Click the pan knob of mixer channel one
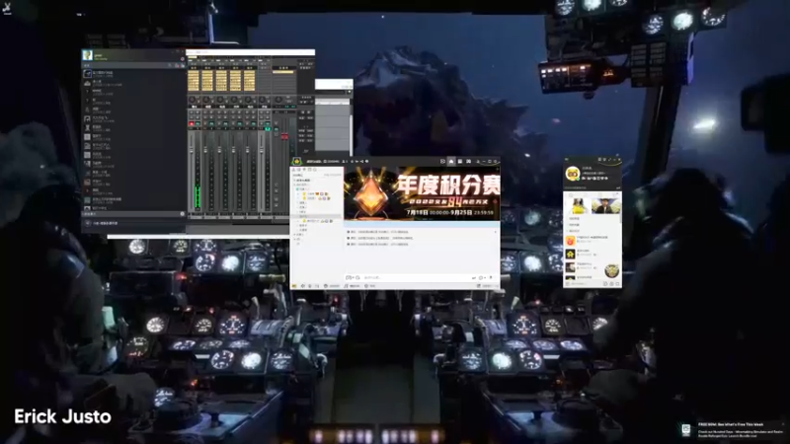 pos(193,101)
